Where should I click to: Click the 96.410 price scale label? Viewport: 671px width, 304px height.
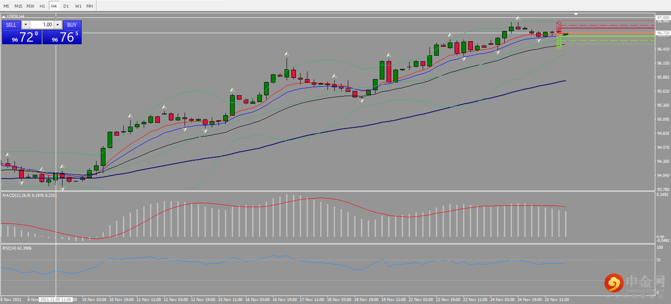pos(663,49)
